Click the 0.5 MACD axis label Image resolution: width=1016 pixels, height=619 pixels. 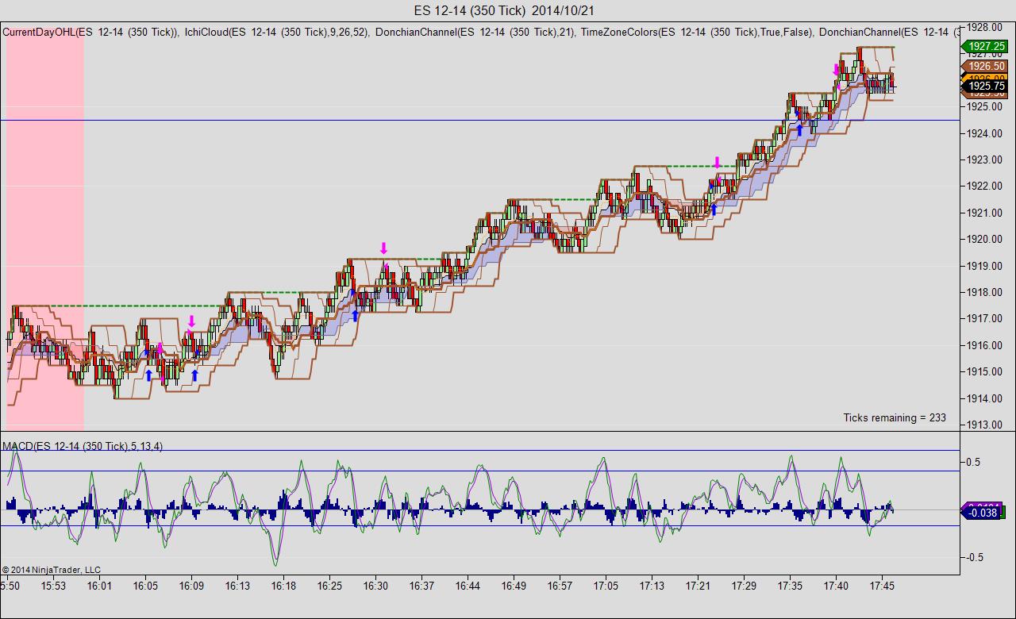click(972, 462)
